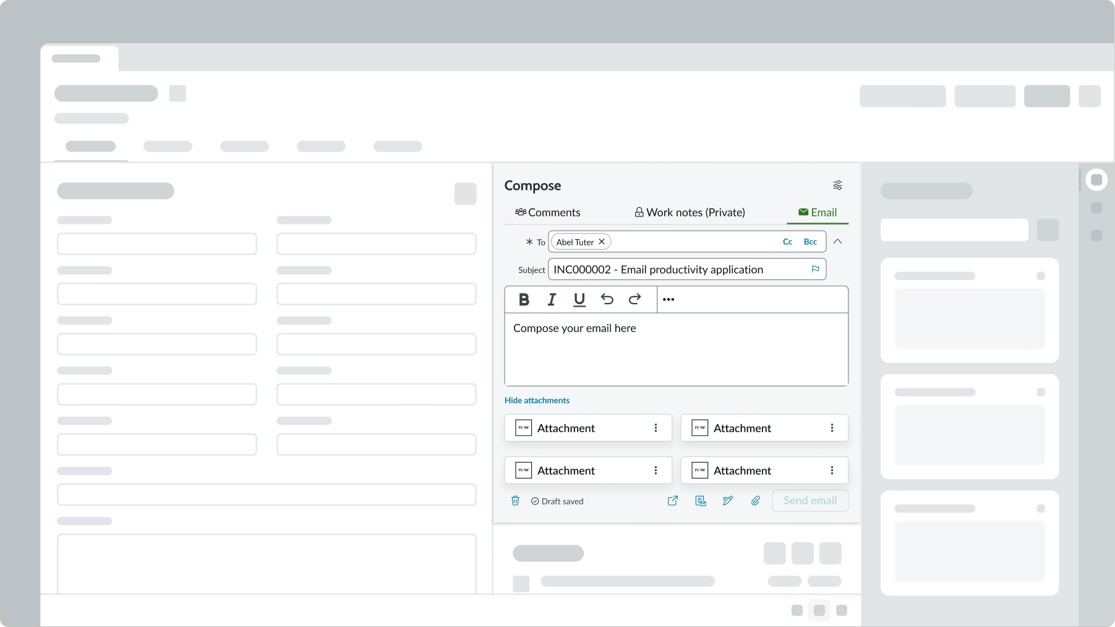Toggle bold formatting
The width and height of the screenshot is (1115, 627).
tap(524, 299)
